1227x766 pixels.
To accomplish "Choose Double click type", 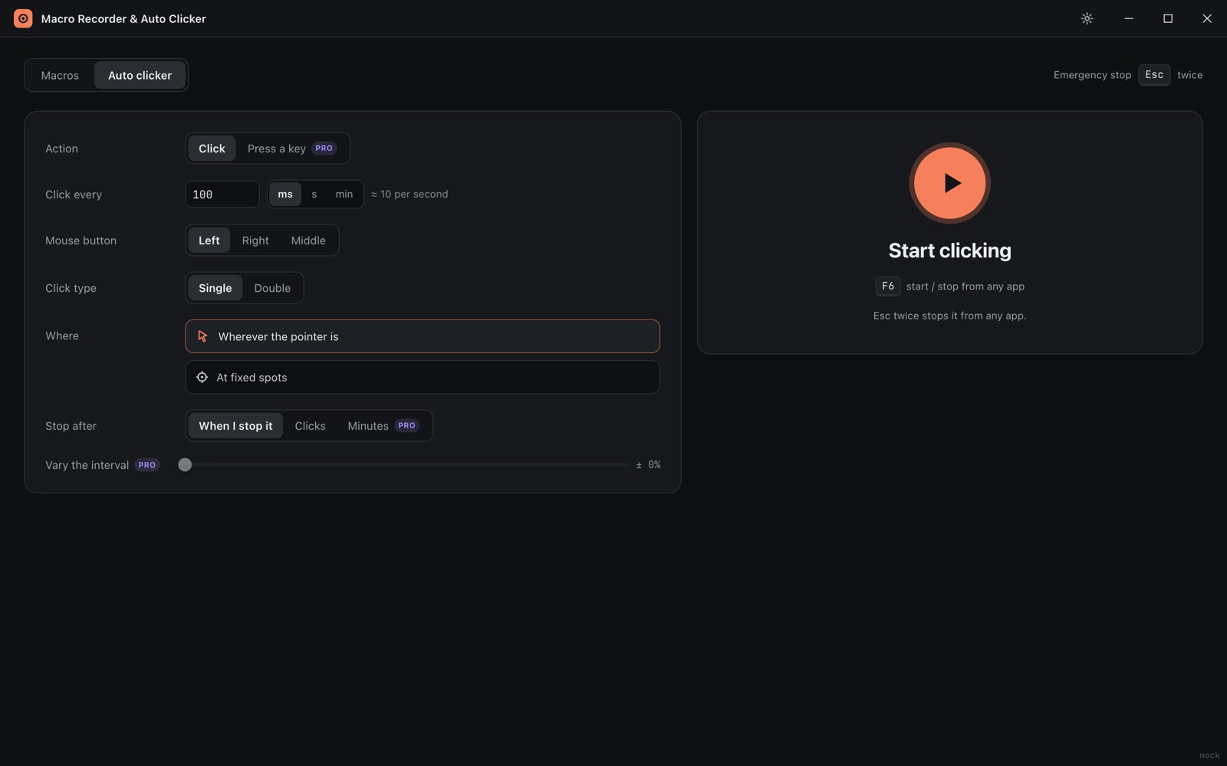I will pyautogui.click(x=272, y=288).
